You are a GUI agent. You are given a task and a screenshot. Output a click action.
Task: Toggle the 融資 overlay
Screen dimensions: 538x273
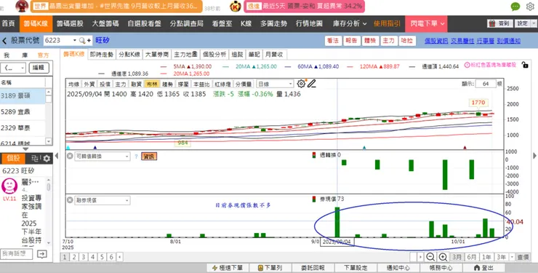point(136,84)
